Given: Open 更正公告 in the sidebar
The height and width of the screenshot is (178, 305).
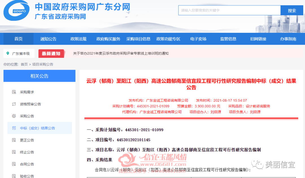Looking at the screenshot, I should point(27,140).
